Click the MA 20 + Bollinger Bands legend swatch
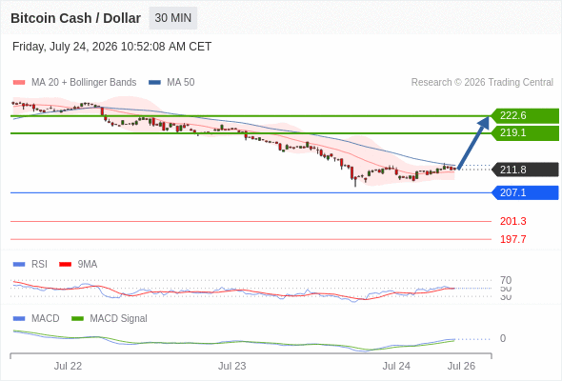This screenshot has width=562, height=381. [x=19, y=83]
